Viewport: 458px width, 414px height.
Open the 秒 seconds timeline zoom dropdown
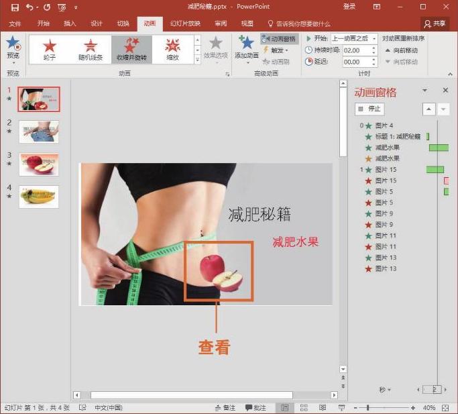click(x=385, y=389)
